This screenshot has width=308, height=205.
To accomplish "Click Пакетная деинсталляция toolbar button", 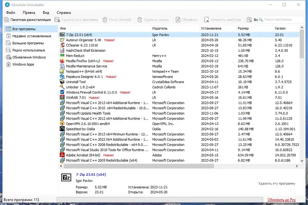I will 27,20.
